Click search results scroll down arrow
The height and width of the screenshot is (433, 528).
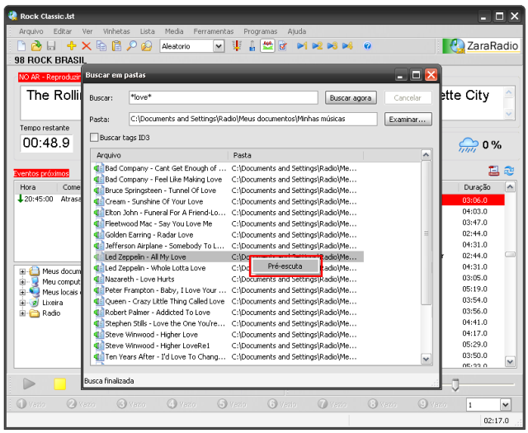coord(426,360)
